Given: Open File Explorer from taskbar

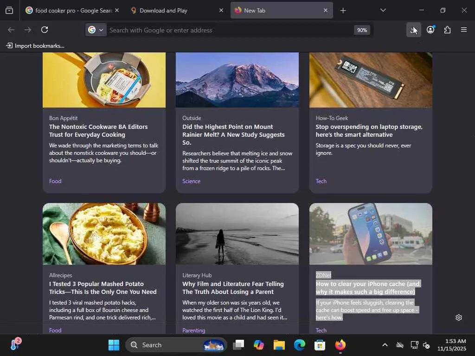Looking at the screenshot, I should [279, 345].
